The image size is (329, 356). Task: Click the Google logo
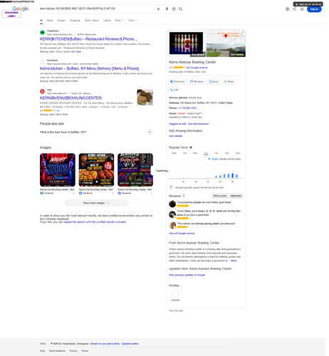21,9
